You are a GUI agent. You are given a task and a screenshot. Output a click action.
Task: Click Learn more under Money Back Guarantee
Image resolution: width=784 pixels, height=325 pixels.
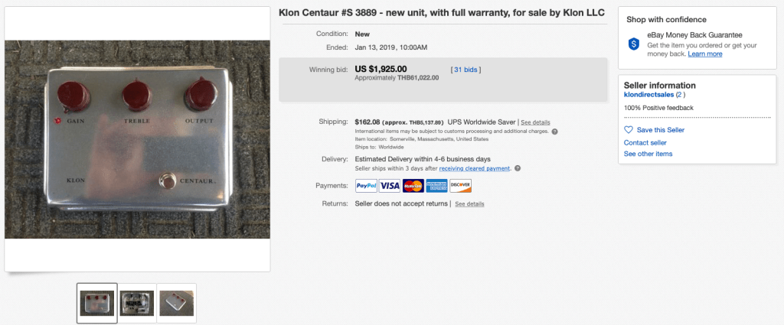pyautogui.click(x=704, y=54)
